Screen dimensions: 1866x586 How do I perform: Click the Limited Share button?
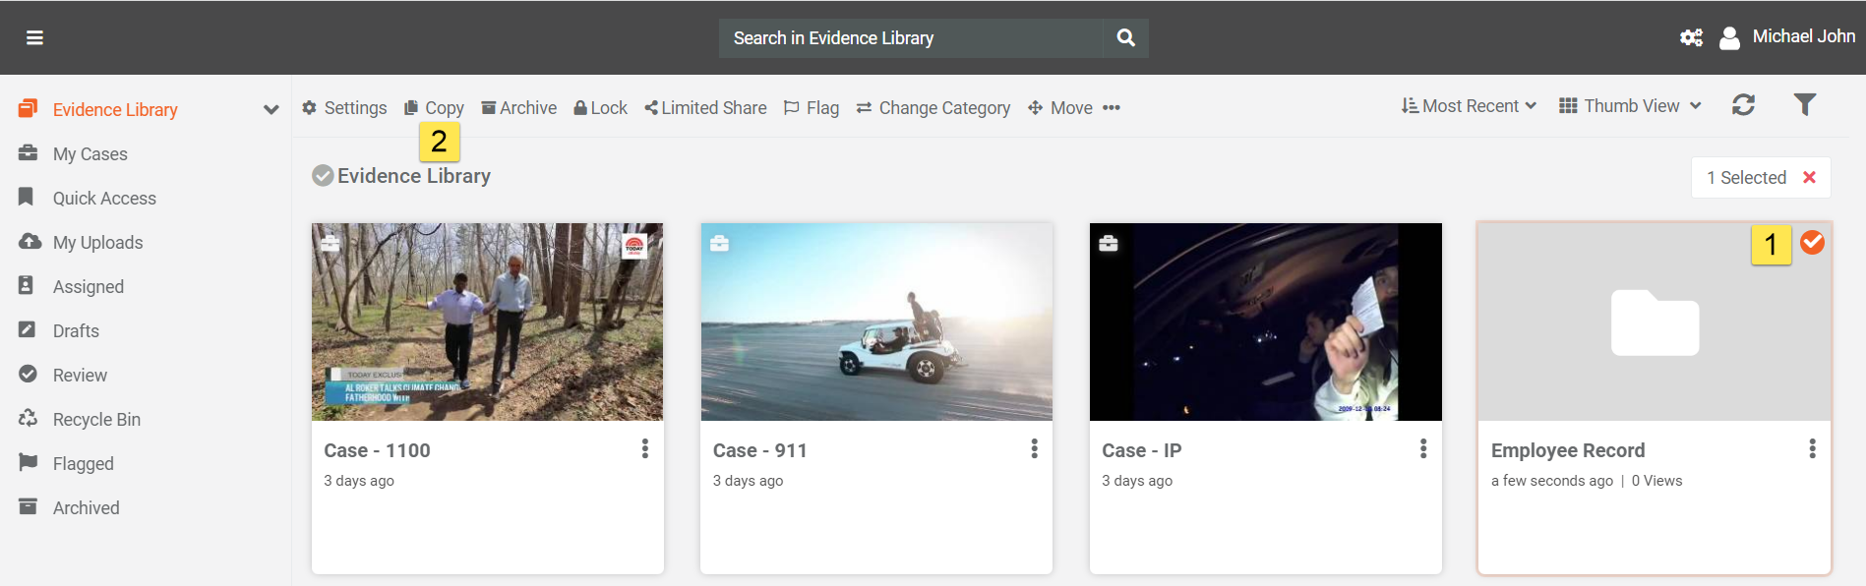coord(705,108)
